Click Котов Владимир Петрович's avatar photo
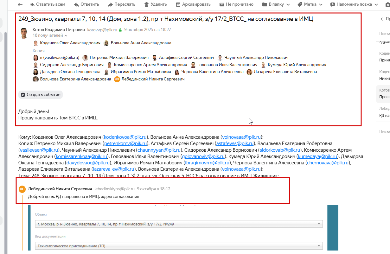The width and height of the screenshot is (390, 254). 24,33
